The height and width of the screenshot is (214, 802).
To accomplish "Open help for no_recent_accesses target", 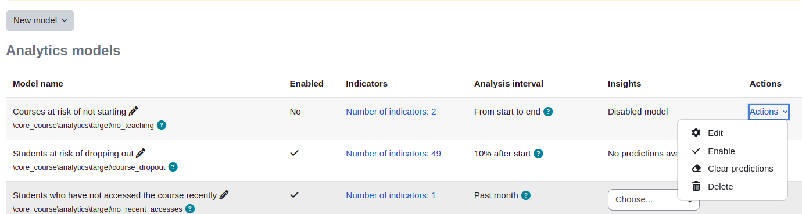I will (189, 209).
